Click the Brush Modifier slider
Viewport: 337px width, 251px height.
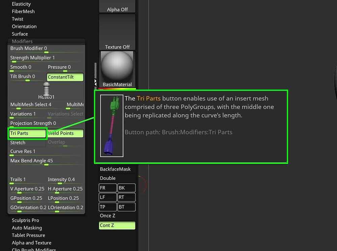(x=47, y=49)
